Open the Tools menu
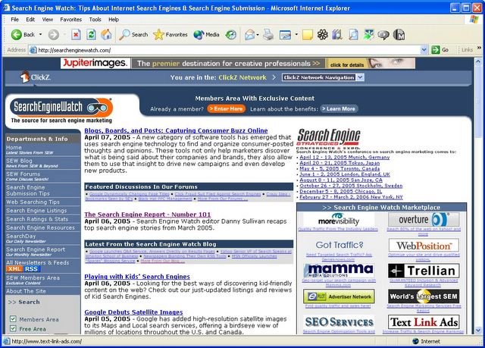Screen dimensions: 485x348 (95, 20)
